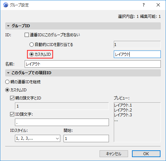Viewport: 166px width, 161px height.
Task: Click the IDスタイル: label
Action: pyautogui.click(x=19, y=131)
